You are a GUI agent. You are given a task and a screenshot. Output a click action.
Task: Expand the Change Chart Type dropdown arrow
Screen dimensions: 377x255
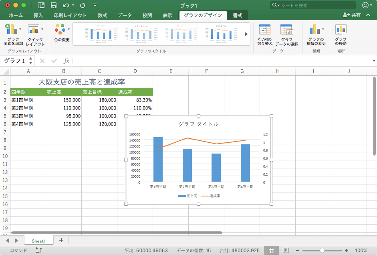pos(323,29)
